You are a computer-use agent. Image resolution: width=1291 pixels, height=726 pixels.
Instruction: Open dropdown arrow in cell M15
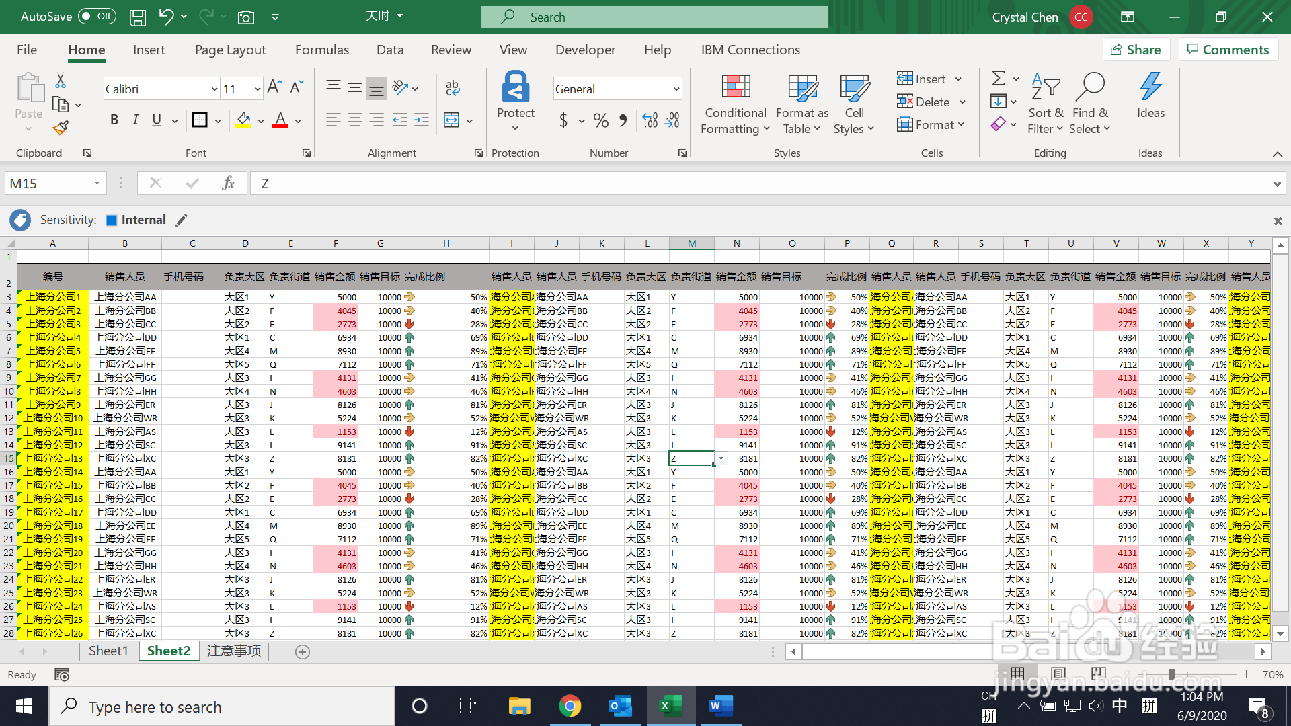click(721, 458)
